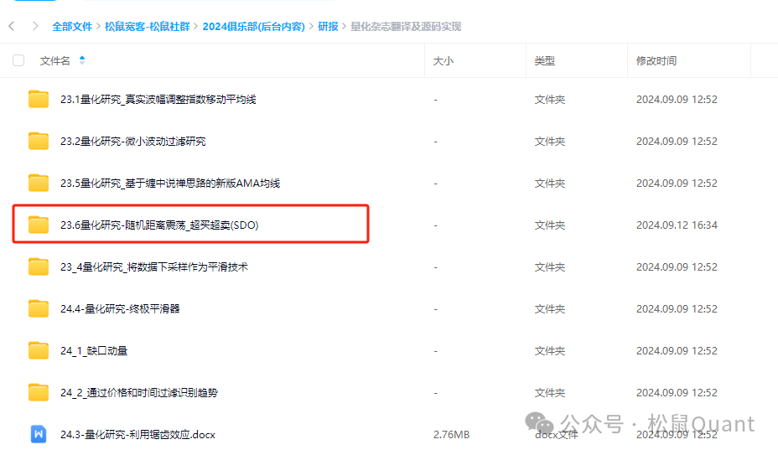Screen dimensions: 778x455
Task: Open 松鼠宽客-松鼠社群 breadcrumb link
Action: tap(147, 26)
